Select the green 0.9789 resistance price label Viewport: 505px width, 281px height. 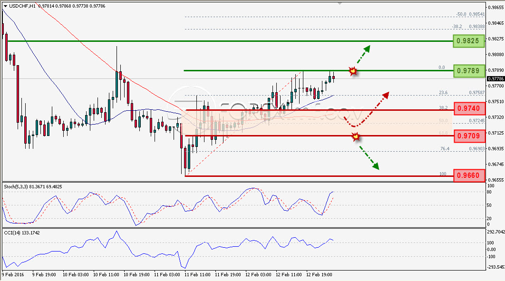(468, 71)
